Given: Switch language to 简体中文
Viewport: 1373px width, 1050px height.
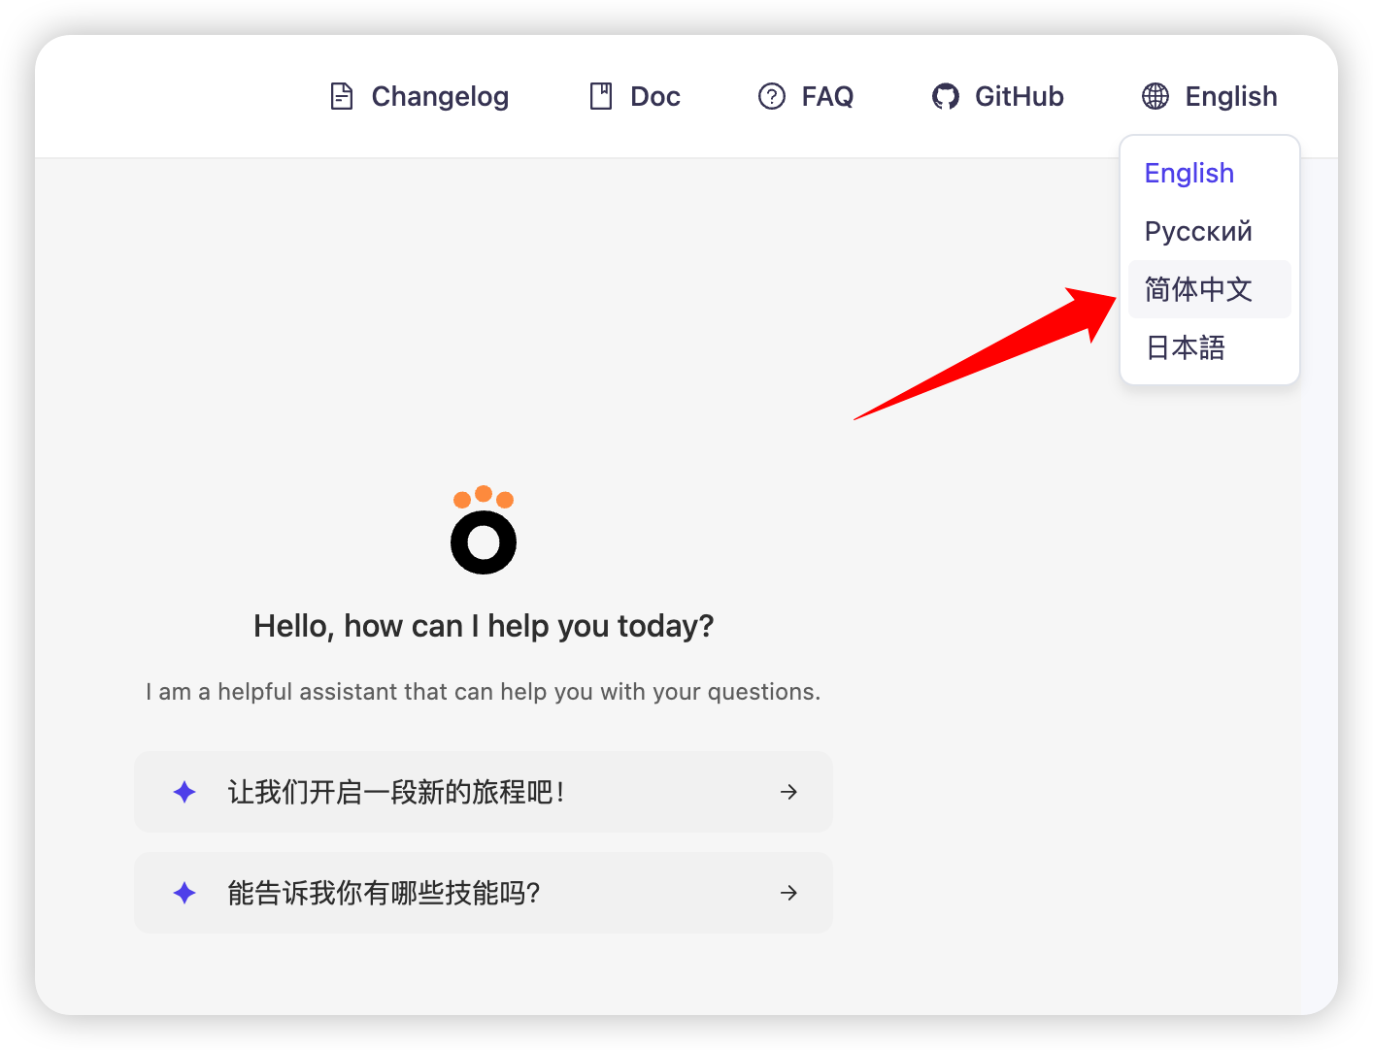Looking at the screenshot, I should tap(1198, 289).
